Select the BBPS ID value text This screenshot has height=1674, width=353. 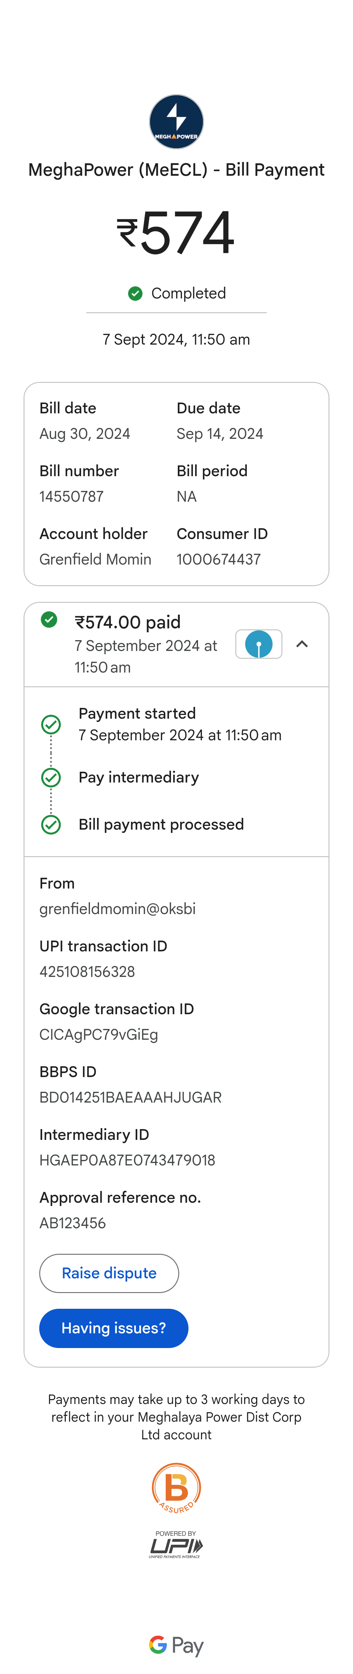pos(130,1098)
